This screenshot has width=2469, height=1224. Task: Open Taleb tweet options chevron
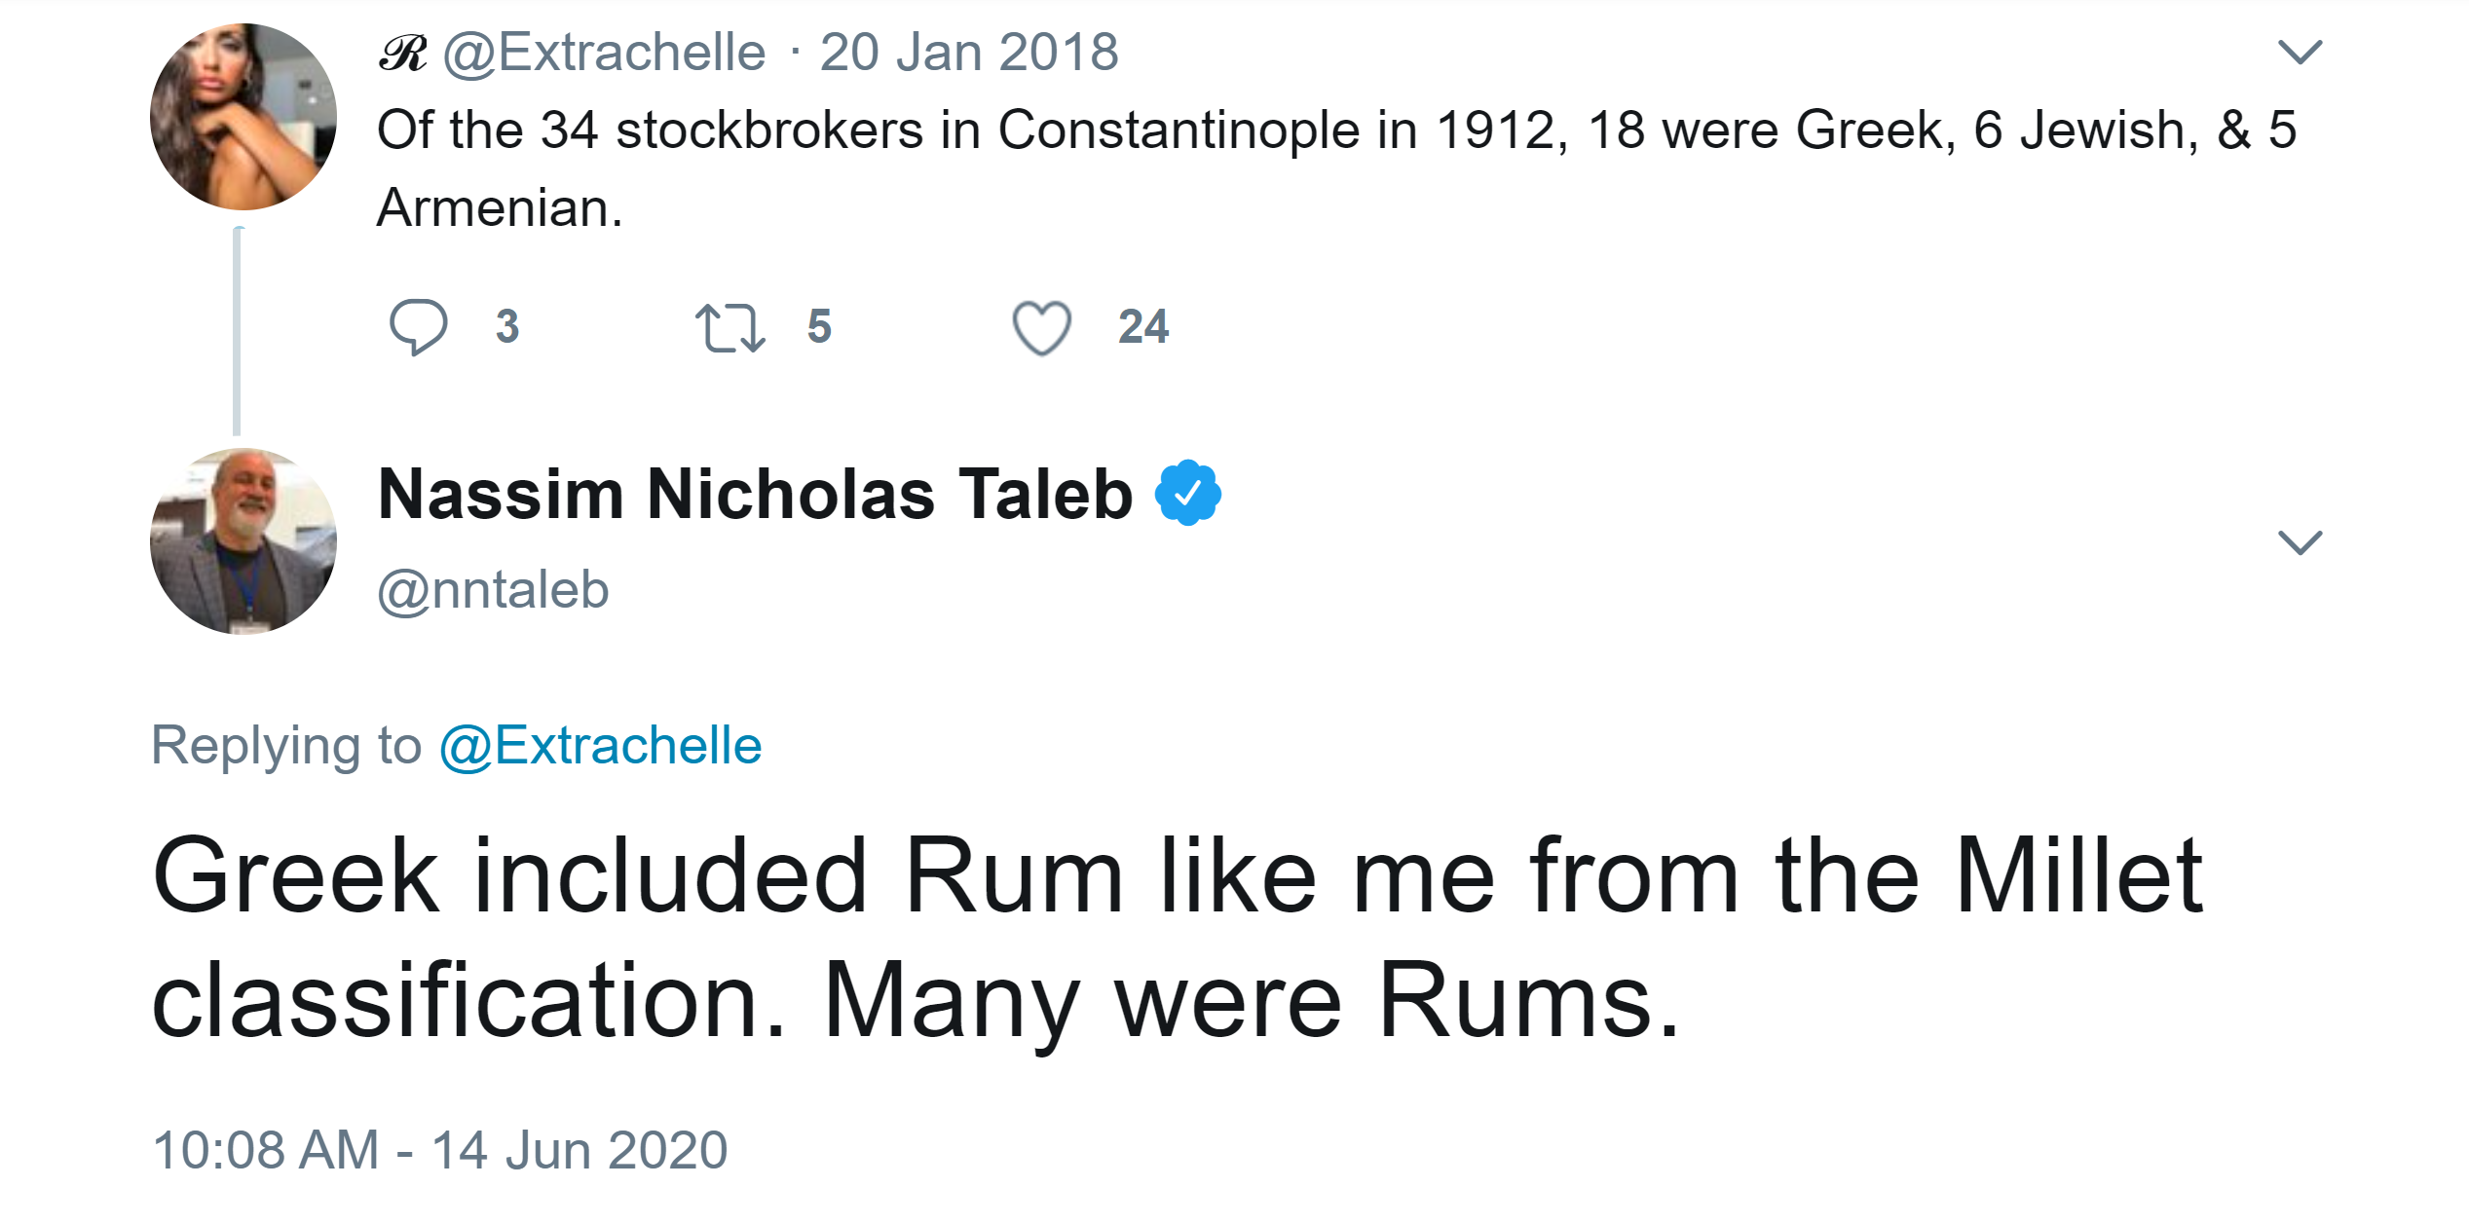[2300, 541]
